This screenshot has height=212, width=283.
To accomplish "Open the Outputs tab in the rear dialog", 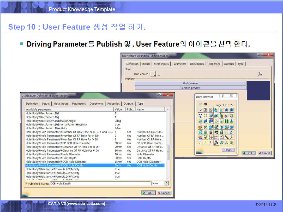I will pyautogui.click(x=229, y=64).
